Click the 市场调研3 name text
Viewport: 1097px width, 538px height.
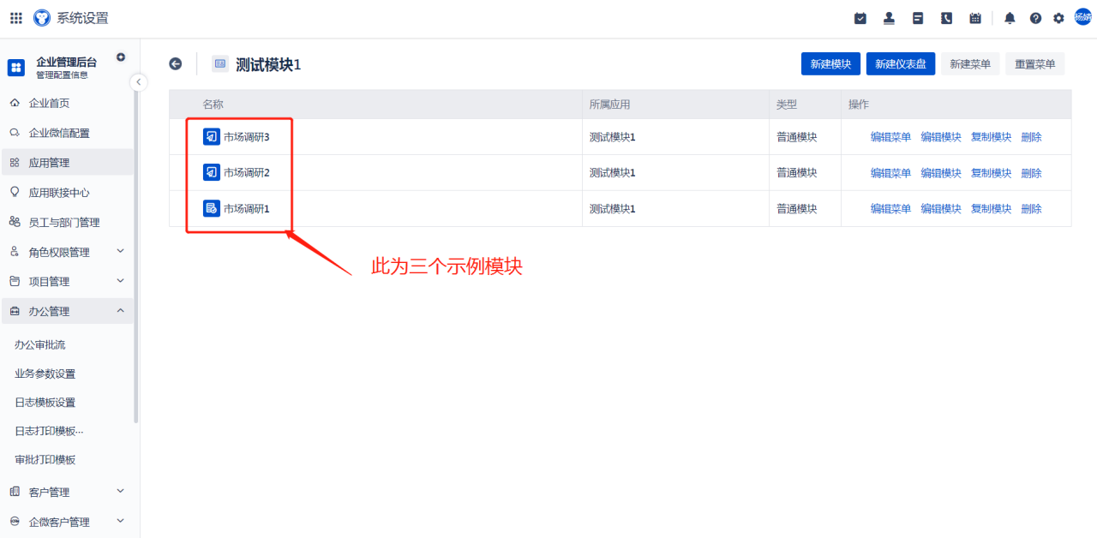point(247,137)
